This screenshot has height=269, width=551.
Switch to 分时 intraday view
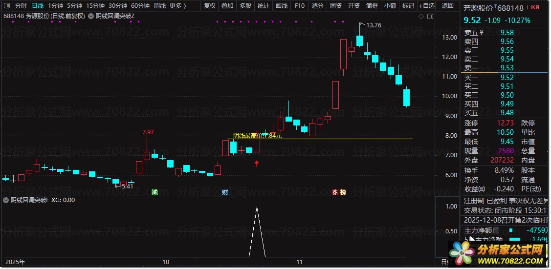point(21,5)
